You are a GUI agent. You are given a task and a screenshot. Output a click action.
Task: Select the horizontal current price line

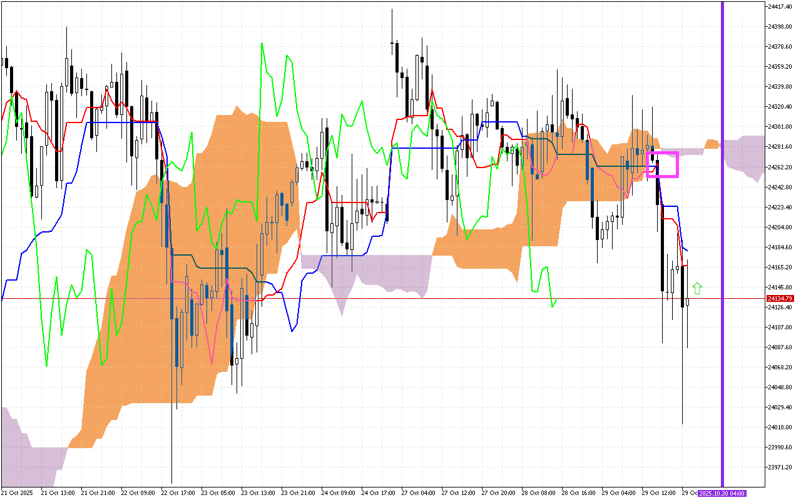375,299
